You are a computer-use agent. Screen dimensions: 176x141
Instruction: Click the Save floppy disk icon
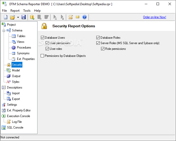pyautogui.click(x=24, y=17)
